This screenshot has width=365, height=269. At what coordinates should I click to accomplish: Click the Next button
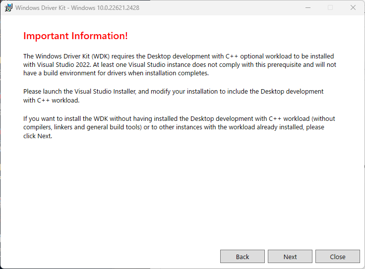[290, 257]
